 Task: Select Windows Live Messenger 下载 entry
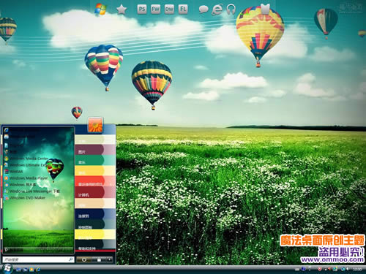31,191
